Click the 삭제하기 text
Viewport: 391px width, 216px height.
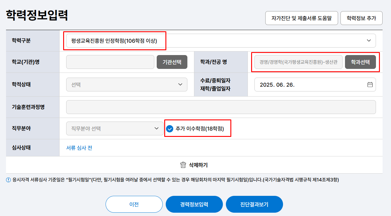[198, 165]
